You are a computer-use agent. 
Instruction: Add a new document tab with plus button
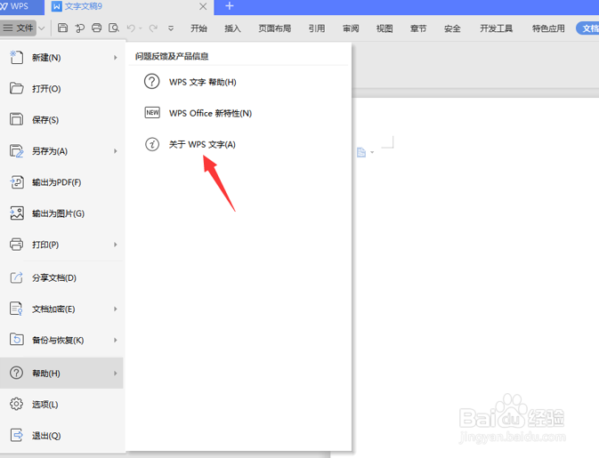230,6
